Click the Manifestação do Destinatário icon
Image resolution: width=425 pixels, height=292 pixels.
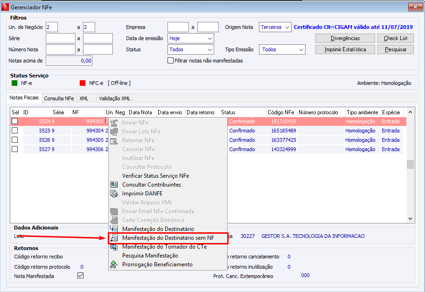pos(114,229)
